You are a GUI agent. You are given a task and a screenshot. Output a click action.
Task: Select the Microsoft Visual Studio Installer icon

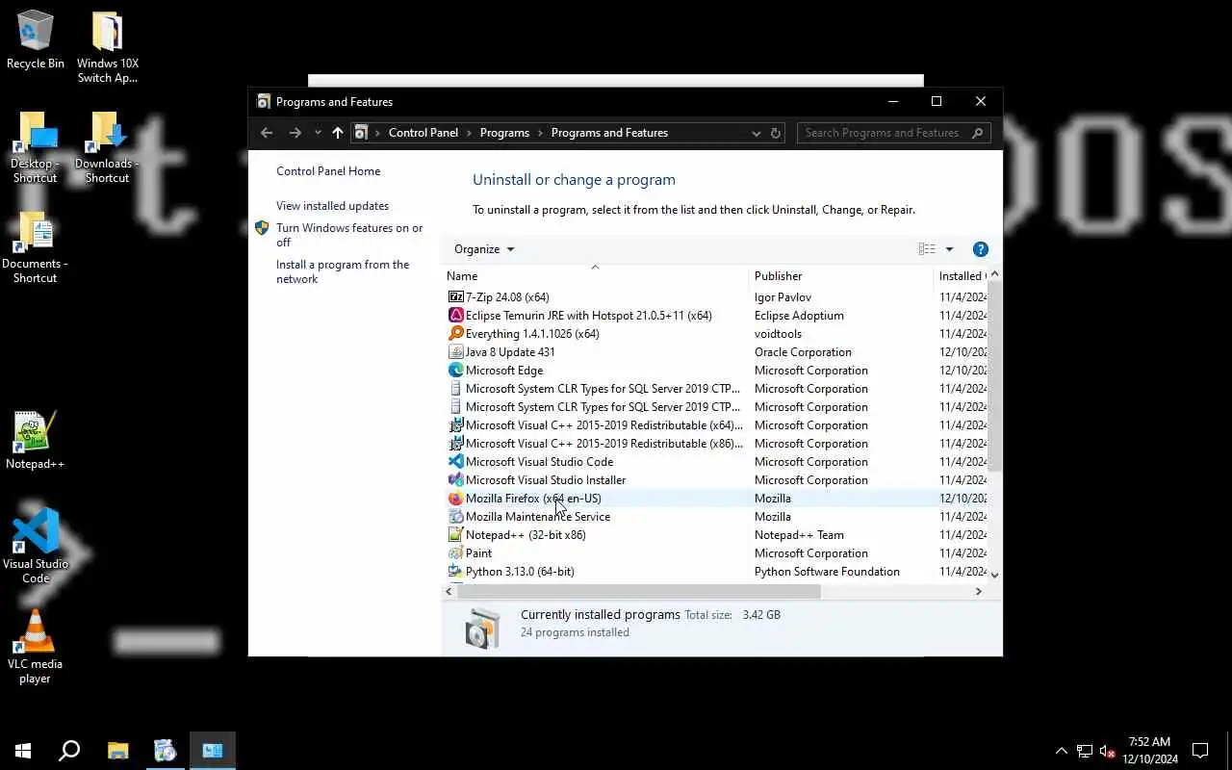pyautogui.click(x=456, y=480)
